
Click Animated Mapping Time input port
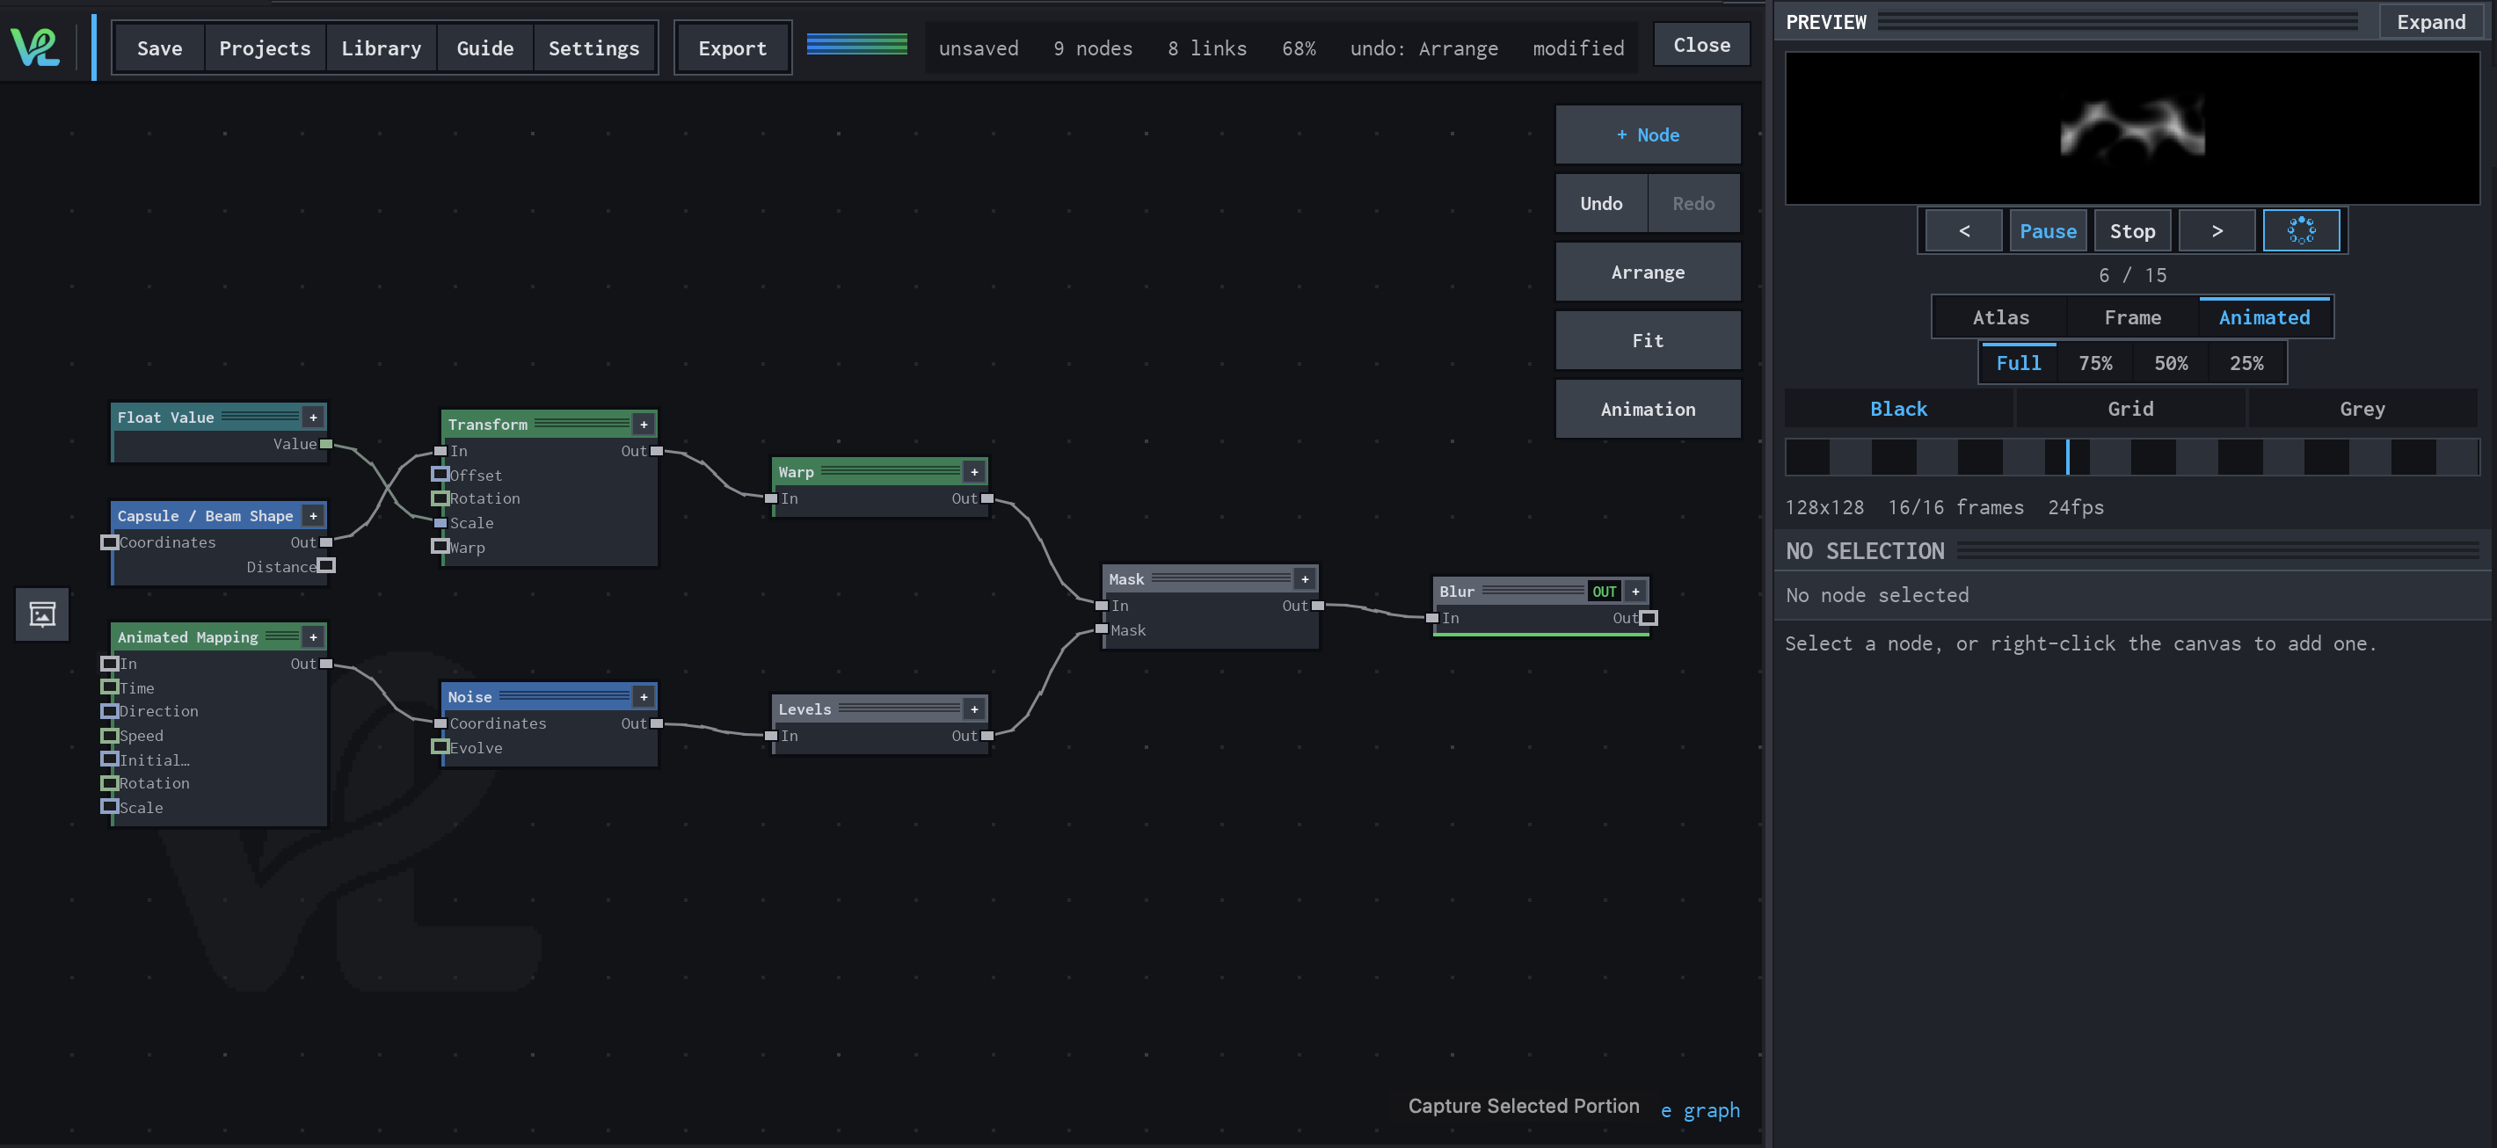coord(110,687)
